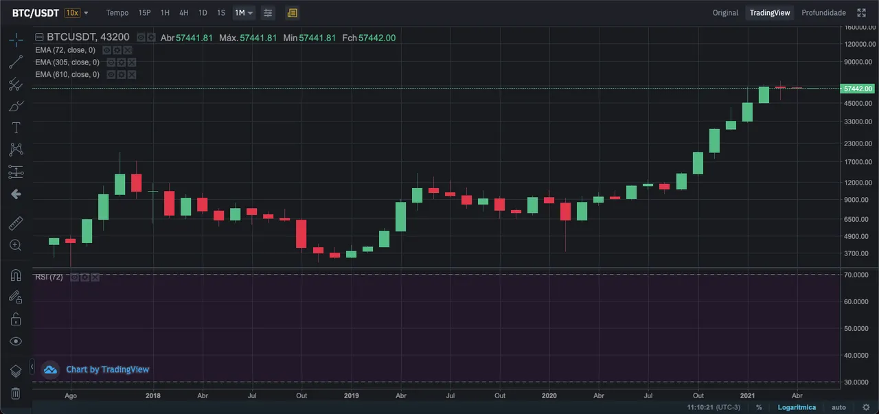The width and height of the screenshot is (879, 414).
Task: Select the Tempo chart option
Action: point(117,13)
